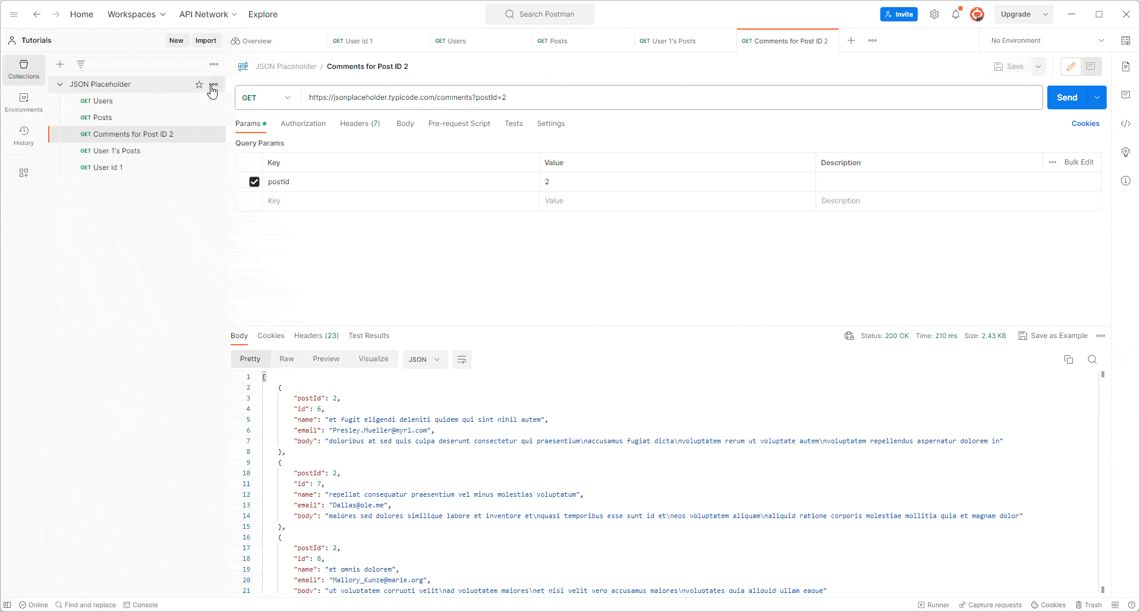
Task: Open the configure workspace sidebar icon
Action: tap(24, 173)
